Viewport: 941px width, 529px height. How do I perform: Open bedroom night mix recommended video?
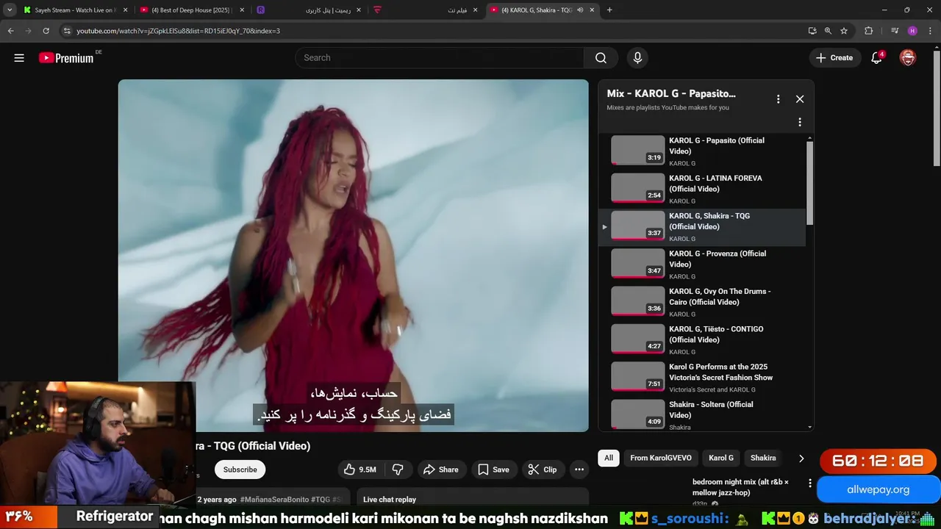click(740, 487)
